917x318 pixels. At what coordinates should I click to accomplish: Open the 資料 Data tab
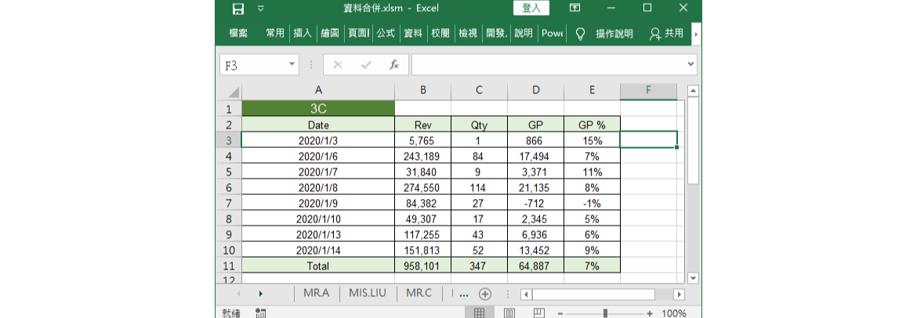click(414, 34)
